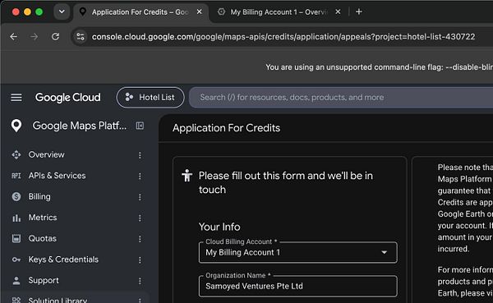Open the more options for Support
This screenshot has height=303, width=493.
pyautogui.click(x=140, y=281)
